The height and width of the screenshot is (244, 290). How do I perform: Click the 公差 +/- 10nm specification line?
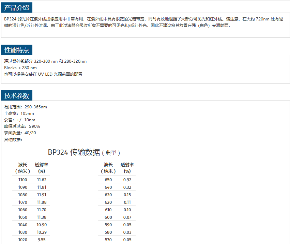(x=19, y=120)
